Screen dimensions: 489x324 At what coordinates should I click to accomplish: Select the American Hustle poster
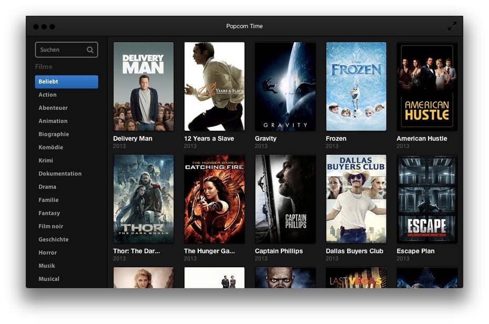[x=427, y=86]
